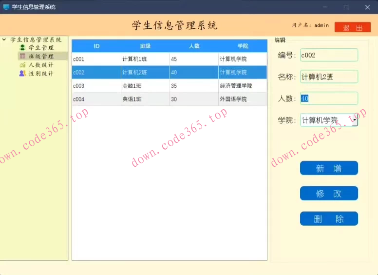Image resolution: width=378 pixels, height=275 pixels.
Task: Click the 学院 column header
Action: point(243,46)
